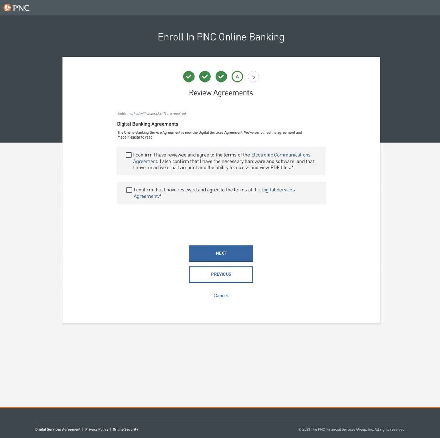Click the first completed step checkmark

pyautogui.click(x=189, y=77)
